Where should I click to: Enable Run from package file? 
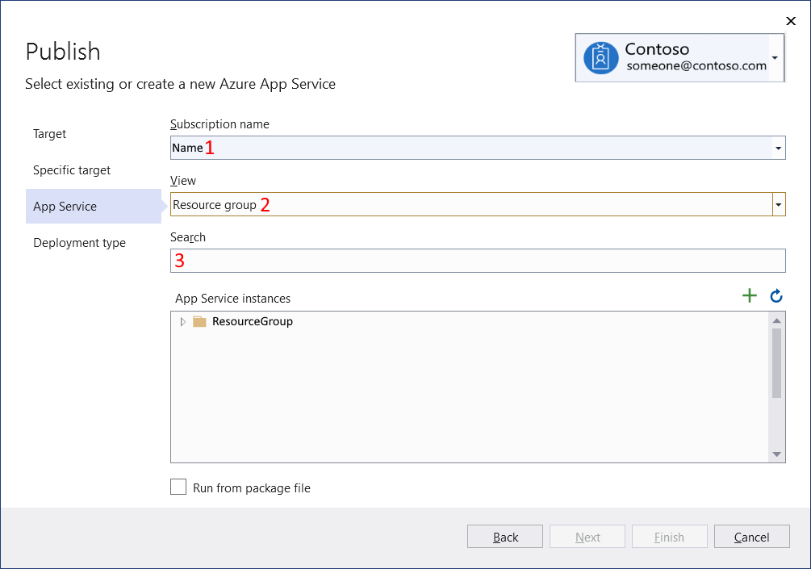(x=178, y=486)
